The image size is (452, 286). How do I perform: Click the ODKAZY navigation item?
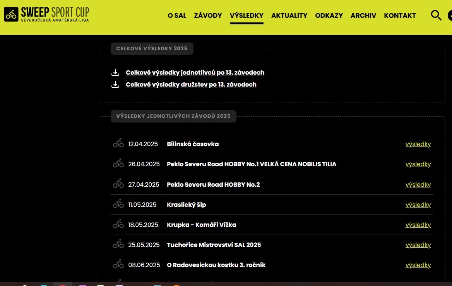(x=329, y=15)
